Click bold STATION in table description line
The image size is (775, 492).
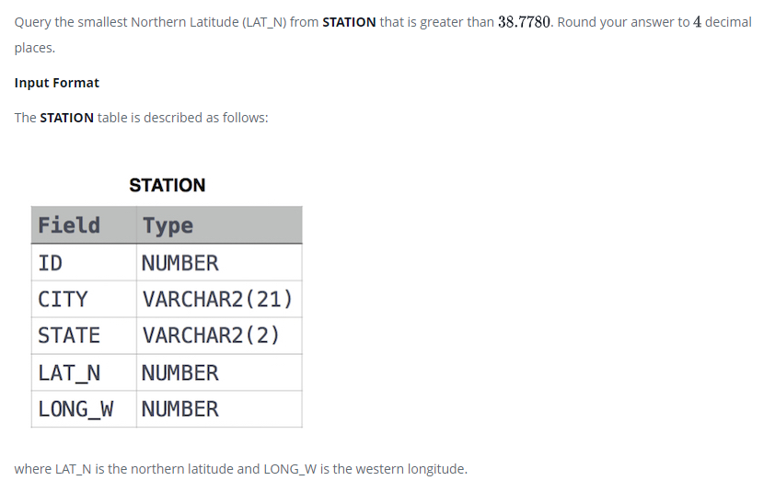(x=66, y=118)
